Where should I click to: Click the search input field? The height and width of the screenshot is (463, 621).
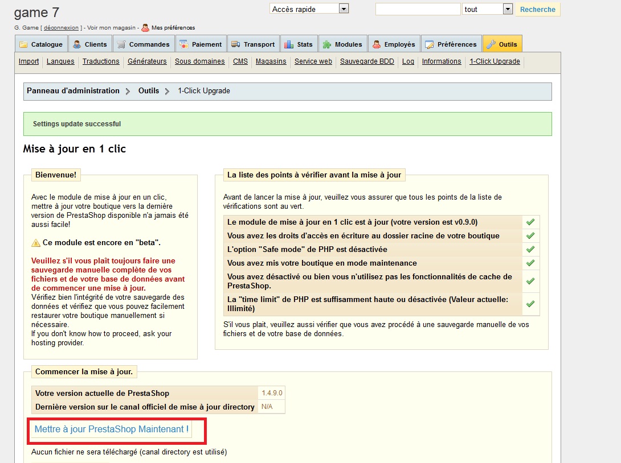[418, 9]
